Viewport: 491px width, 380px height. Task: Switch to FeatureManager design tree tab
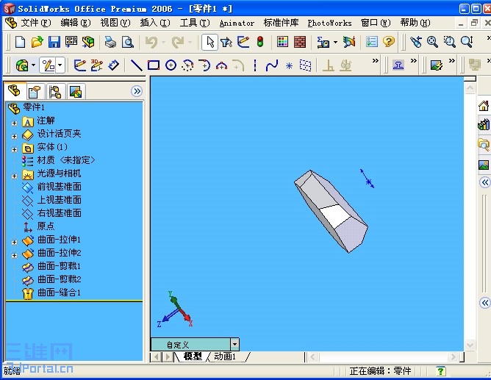pos(15,91)
